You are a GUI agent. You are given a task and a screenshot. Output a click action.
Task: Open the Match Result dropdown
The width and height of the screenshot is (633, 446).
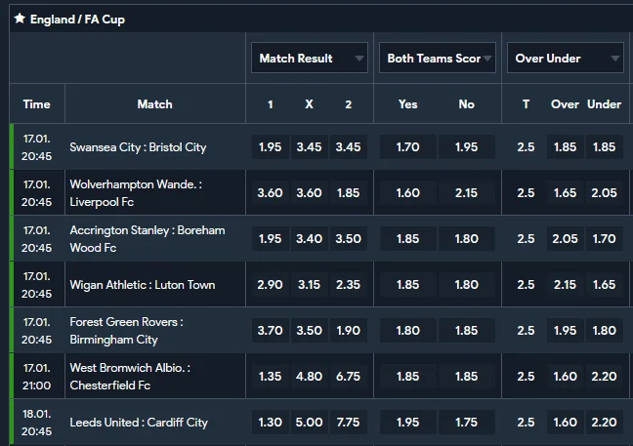pyautogui.click(x=309, y=59)
